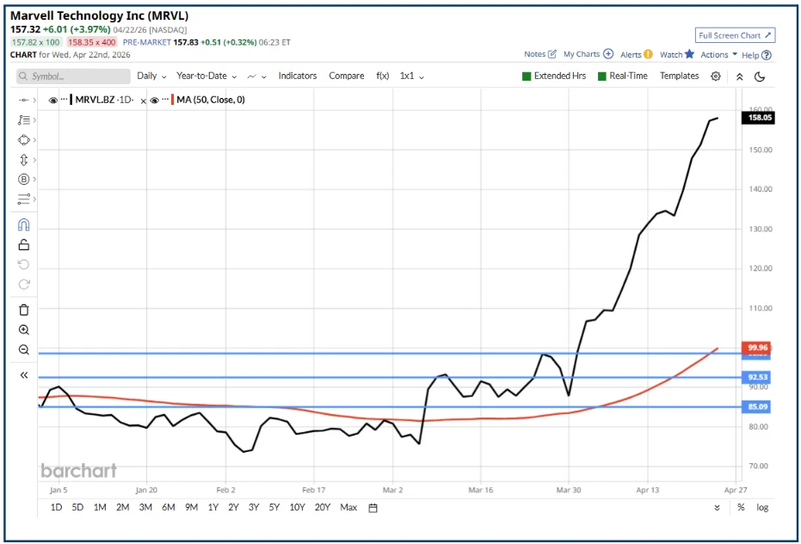The height and width of the screenshot is (544, 801).
Task: Switch to log scale
Action: tap(762, 507)
